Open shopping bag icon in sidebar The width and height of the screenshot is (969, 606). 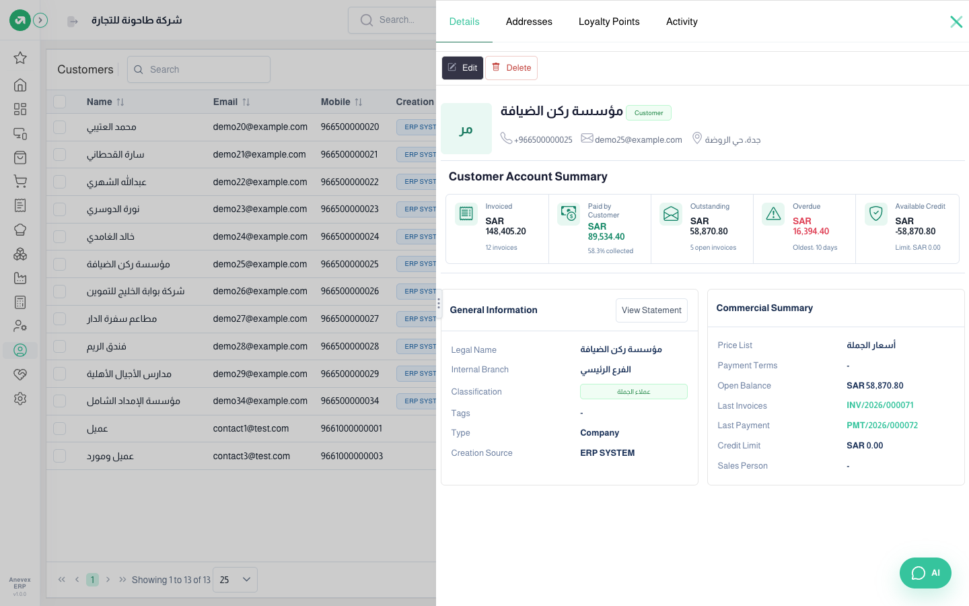coord(20,158)
